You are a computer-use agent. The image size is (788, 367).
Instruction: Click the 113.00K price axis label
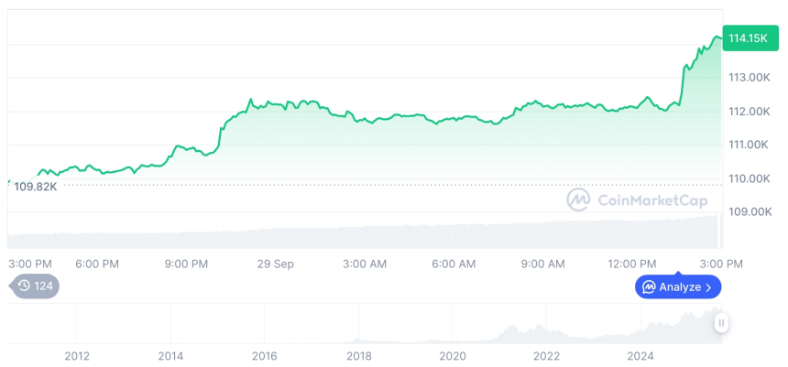click(748, 77)
